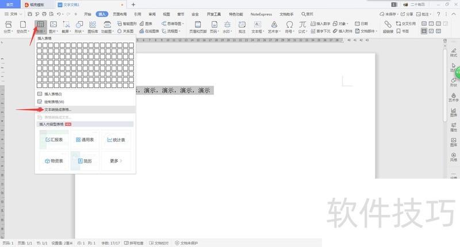The width and height of the screenshot is (460, 247).
Task: Open the Unsaved (未保存) cloud dropdown
Action: click(389, 14)
